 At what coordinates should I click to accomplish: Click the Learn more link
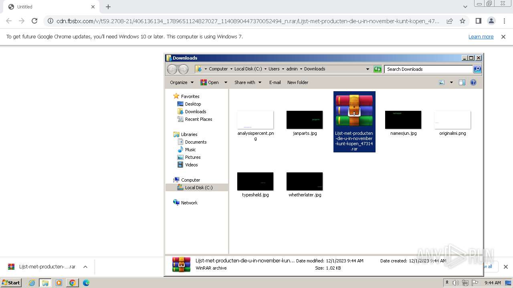(x=481, y=36)
